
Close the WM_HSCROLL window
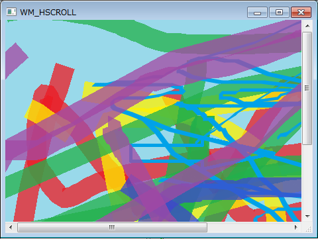click(x=301, y=12)
